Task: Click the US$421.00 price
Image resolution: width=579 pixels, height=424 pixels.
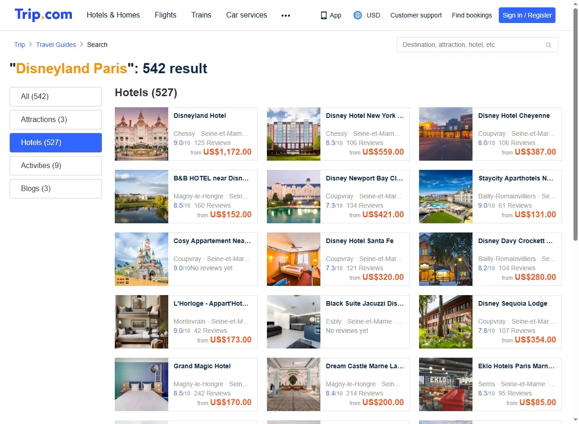Action: point(383,215)
